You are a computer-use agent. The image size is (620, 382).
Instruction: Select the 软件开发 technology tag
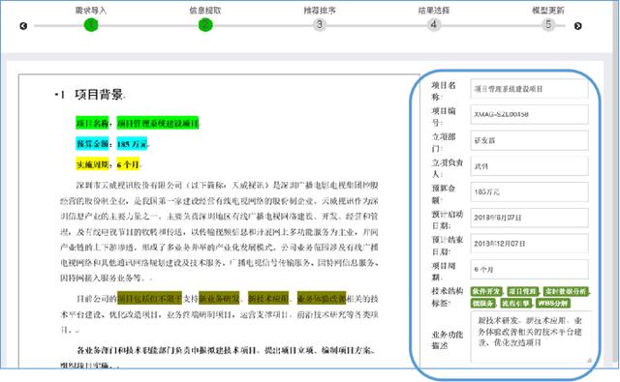click(486, 291)
